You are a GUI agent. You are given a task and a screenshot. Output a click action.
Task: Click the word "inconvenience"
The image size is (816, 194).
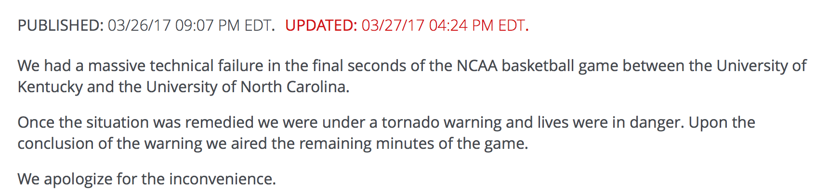pyautogui.click(x=221, y=180)
